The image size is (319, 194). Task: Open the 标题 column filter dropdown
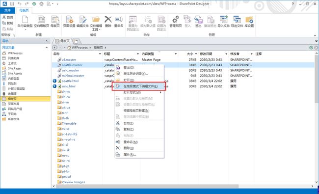[138, 54]
